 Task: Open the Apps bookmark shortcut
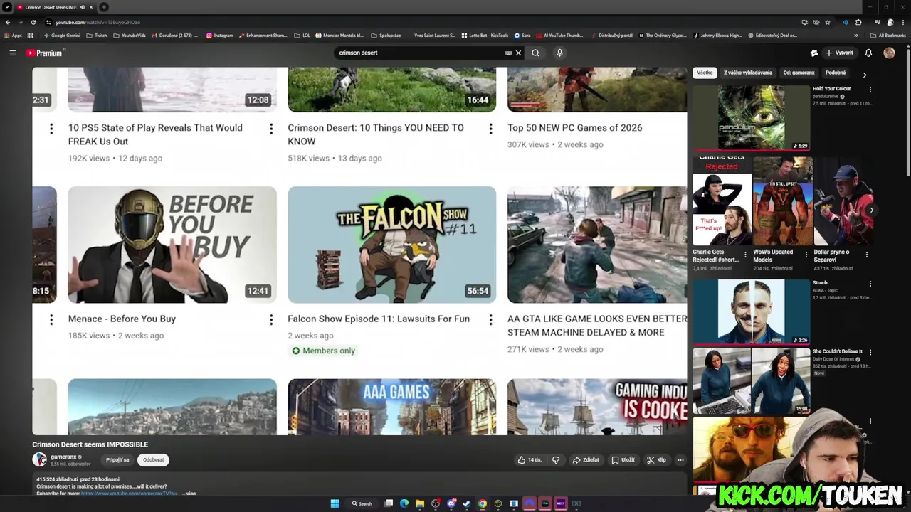14,35
